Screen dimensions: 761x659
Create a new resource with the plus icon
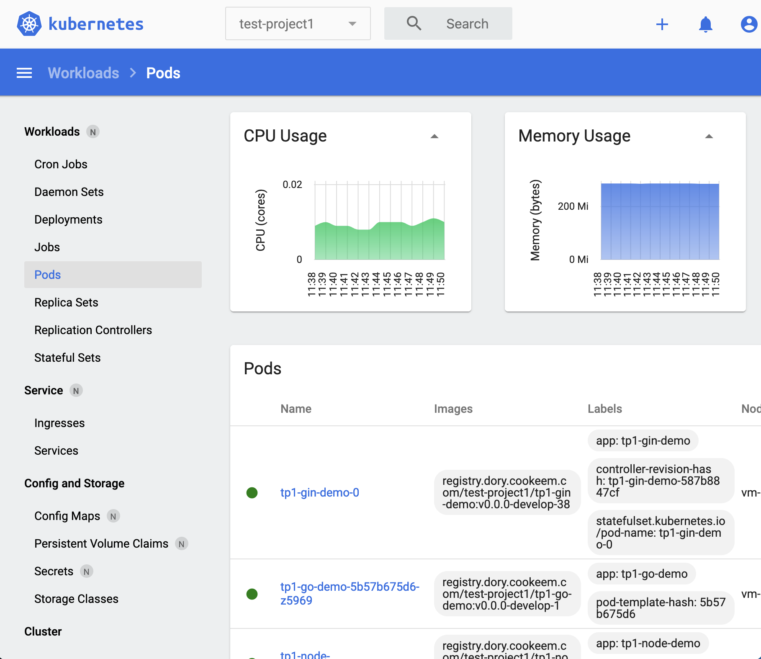tap(662, 24)
